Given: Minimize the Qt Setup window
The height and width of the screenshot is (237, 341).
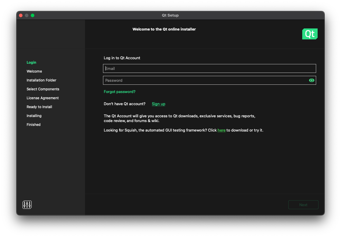Looking at the screenshot, I should (x=27, y=15).
